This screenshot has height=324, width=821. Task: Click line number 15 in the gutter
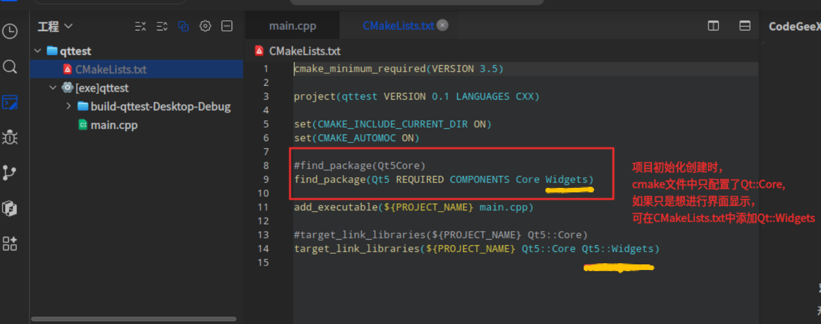(x=263, y=263)
